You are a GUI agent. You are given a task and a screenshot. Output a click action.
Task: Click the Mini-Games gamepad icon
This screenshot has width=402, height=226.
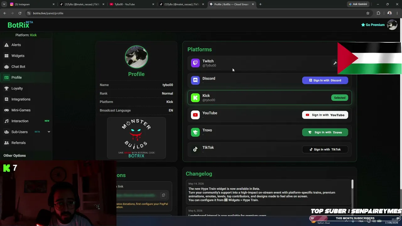[x=6, y=110]
